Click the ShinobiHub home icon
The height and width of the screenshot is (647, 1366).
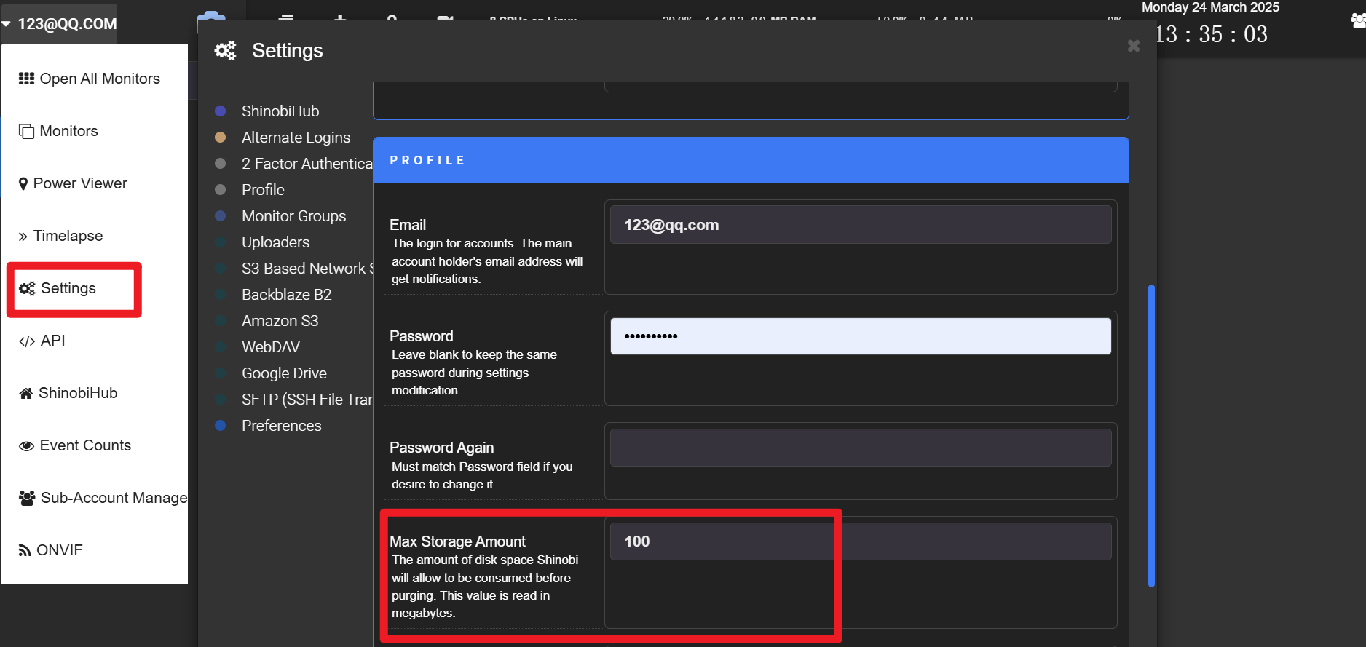(26, 393)
